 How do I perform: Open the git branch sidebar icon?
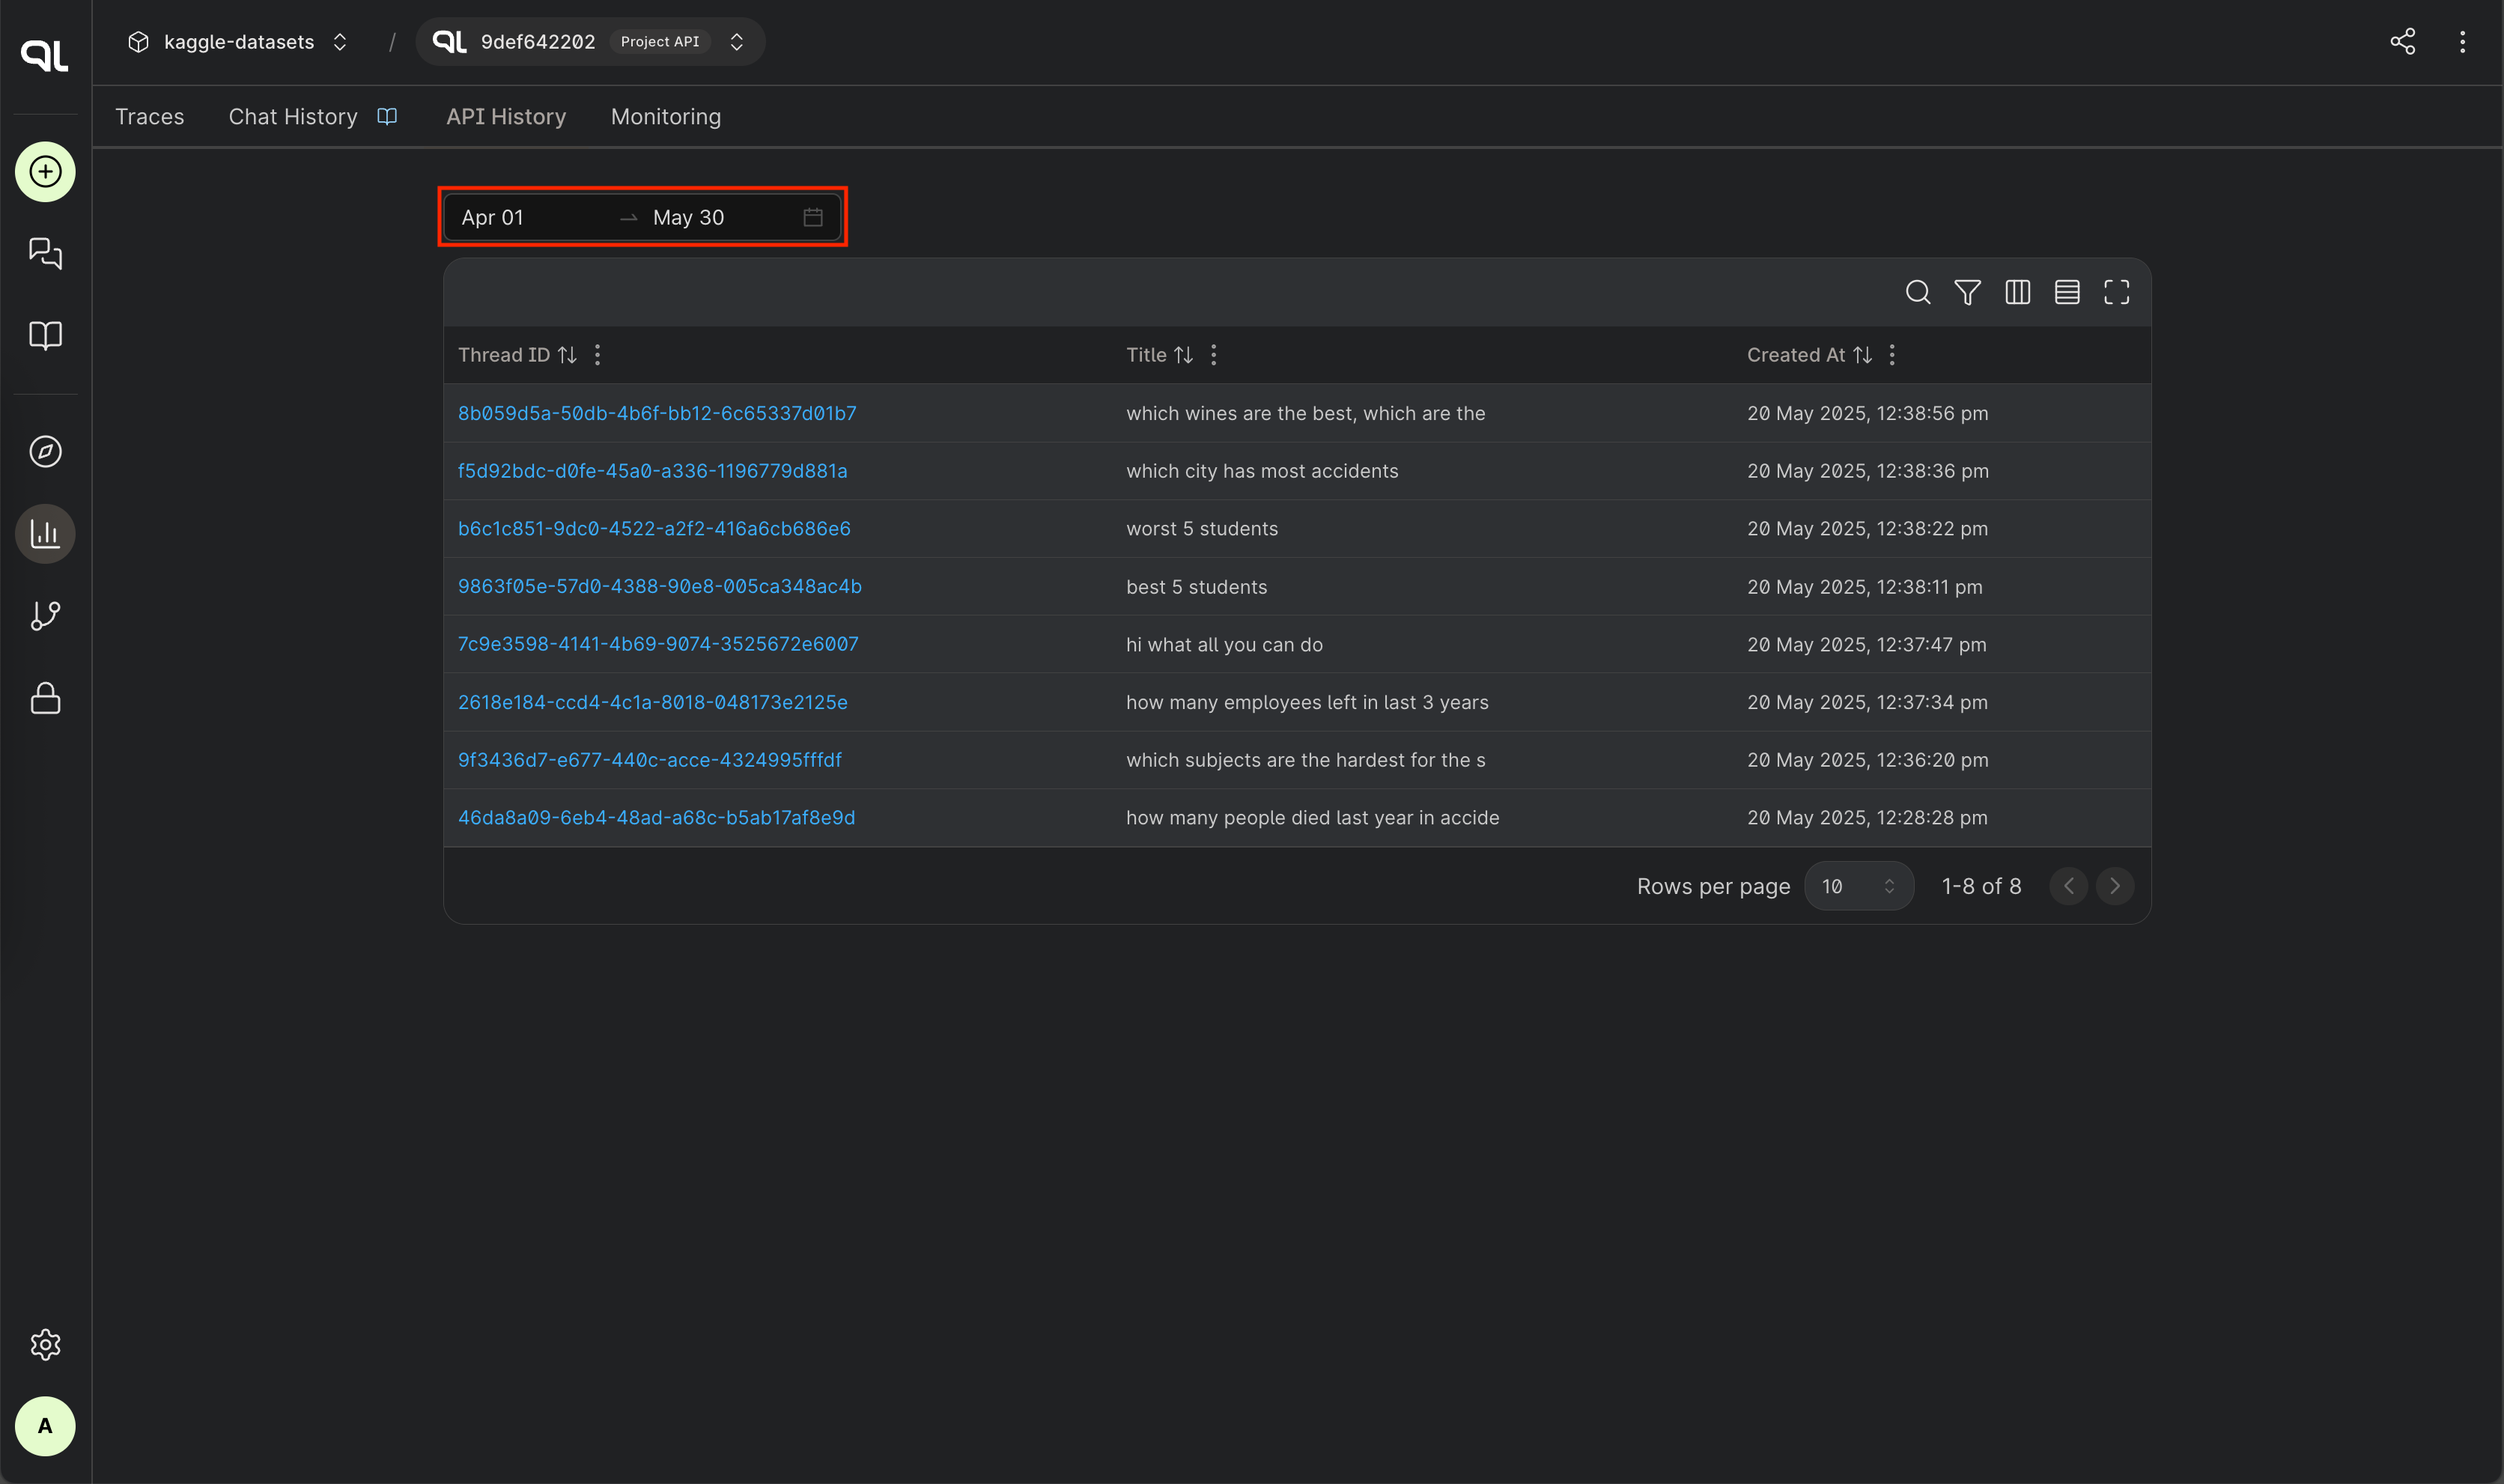[45, 615]
